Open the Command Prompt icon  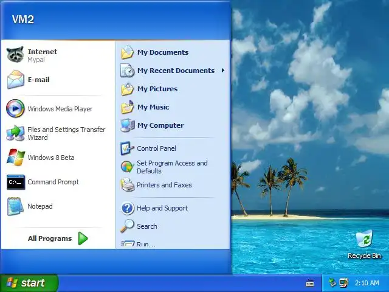[16, 182]
